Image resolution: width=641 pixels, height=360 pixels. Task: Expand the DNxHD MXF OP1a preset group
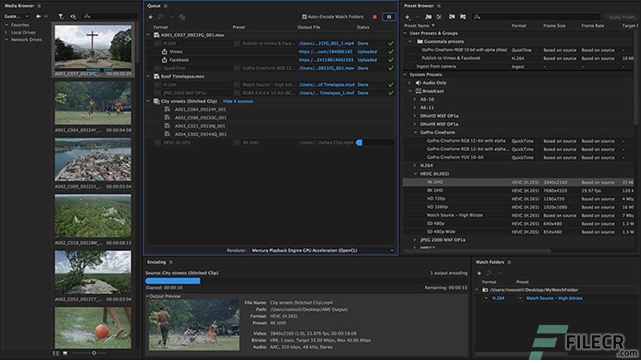pyautogui.click(x=414, y=115)
